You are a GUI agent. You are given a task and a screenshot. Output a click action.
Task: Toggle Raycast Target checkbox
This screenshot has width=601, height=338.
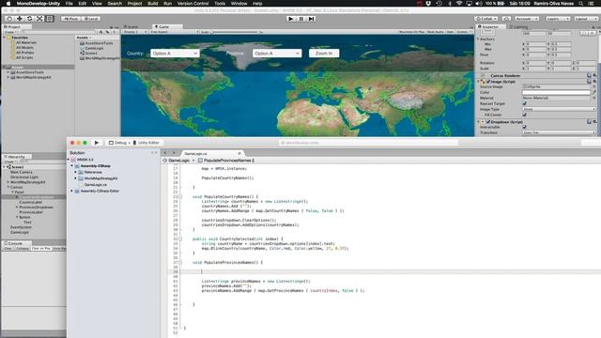525,103
